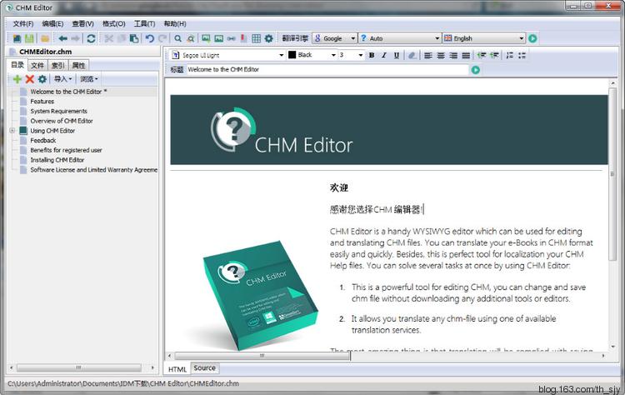Screen dimensions: 625x395
Task: Toggle bulleted list
Action: pyautogui.click(x=522, y=55)
